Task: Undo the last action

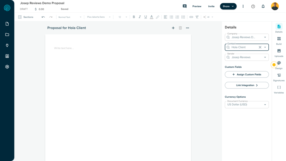Action: 43,17
